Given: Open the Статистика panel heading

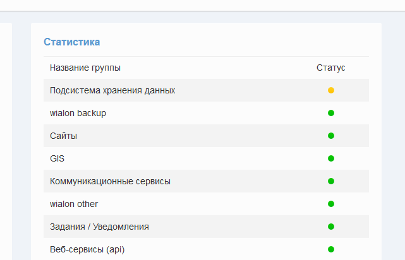Looking at the screenshot, I should point(71,42).
